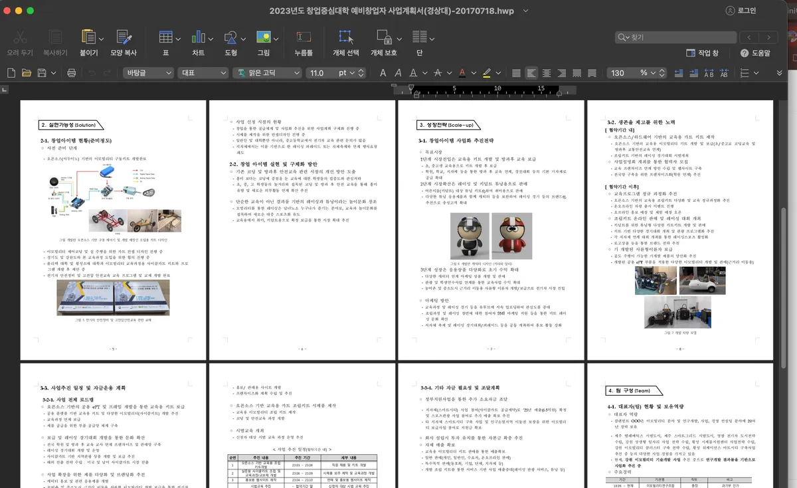Toggle strikethrough text formatting
Viewport: 797px width, 488px height.
pos(438,72)
